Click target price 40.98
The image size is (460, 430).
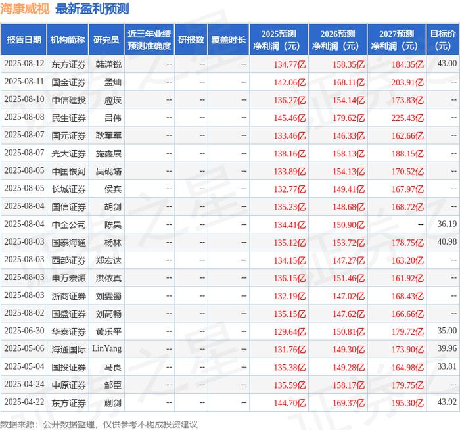pyautogui.click(x=447, y=242)
